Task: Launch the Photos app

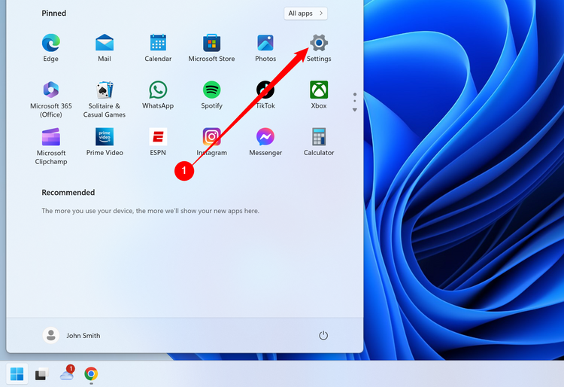Action: pos(265,48)
